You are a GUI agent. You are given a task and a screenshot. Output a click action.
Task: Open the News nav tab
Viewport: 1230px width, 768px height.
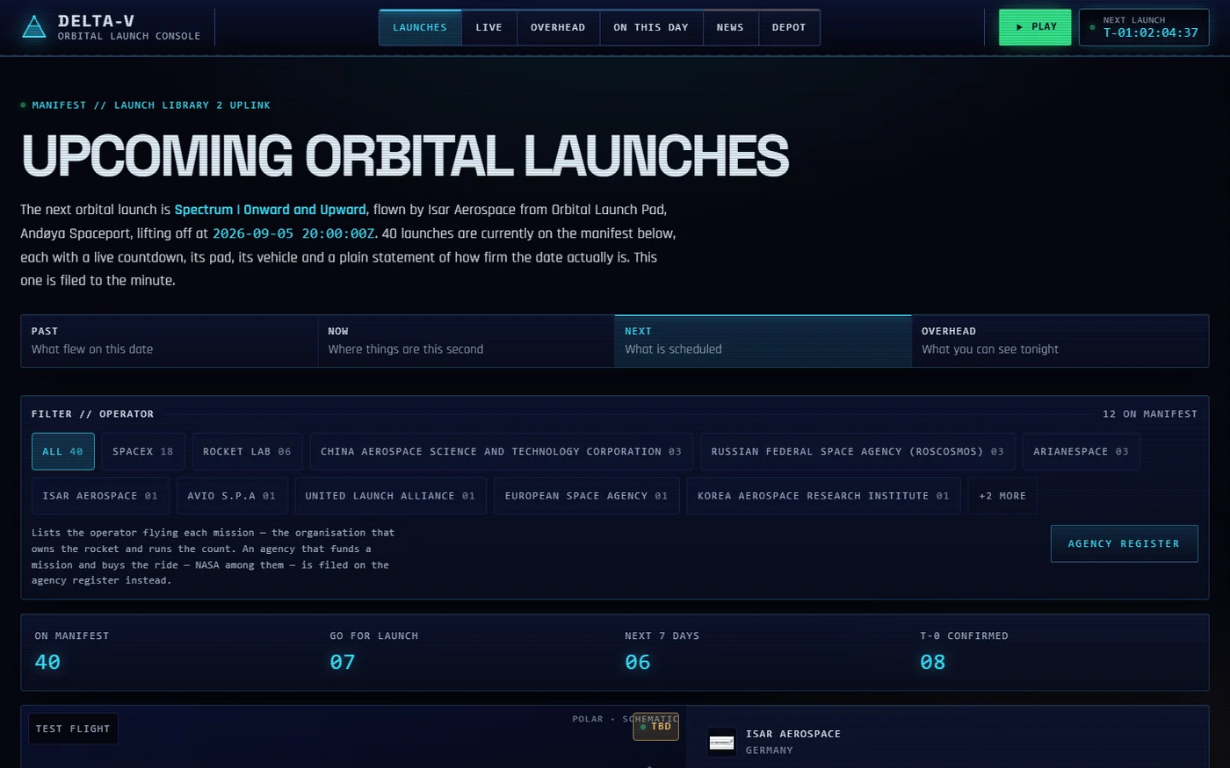point(730,27)
